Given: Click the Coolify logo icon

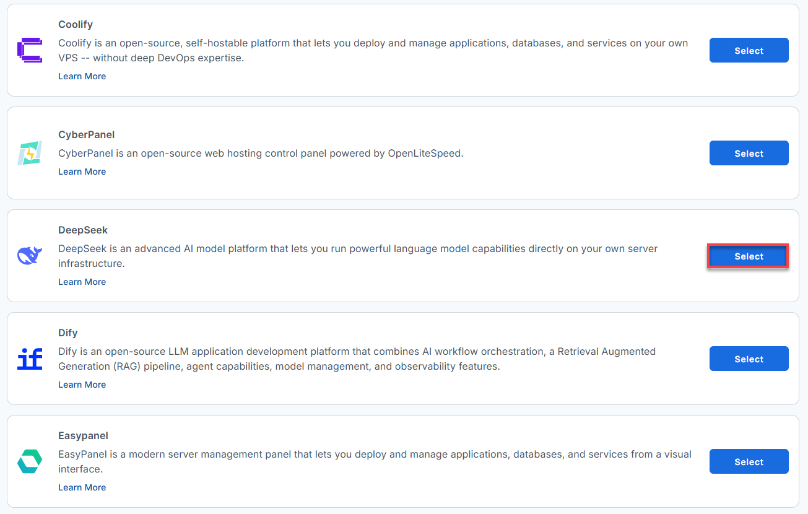Looking at the screenshot, I should coord(30,50).
